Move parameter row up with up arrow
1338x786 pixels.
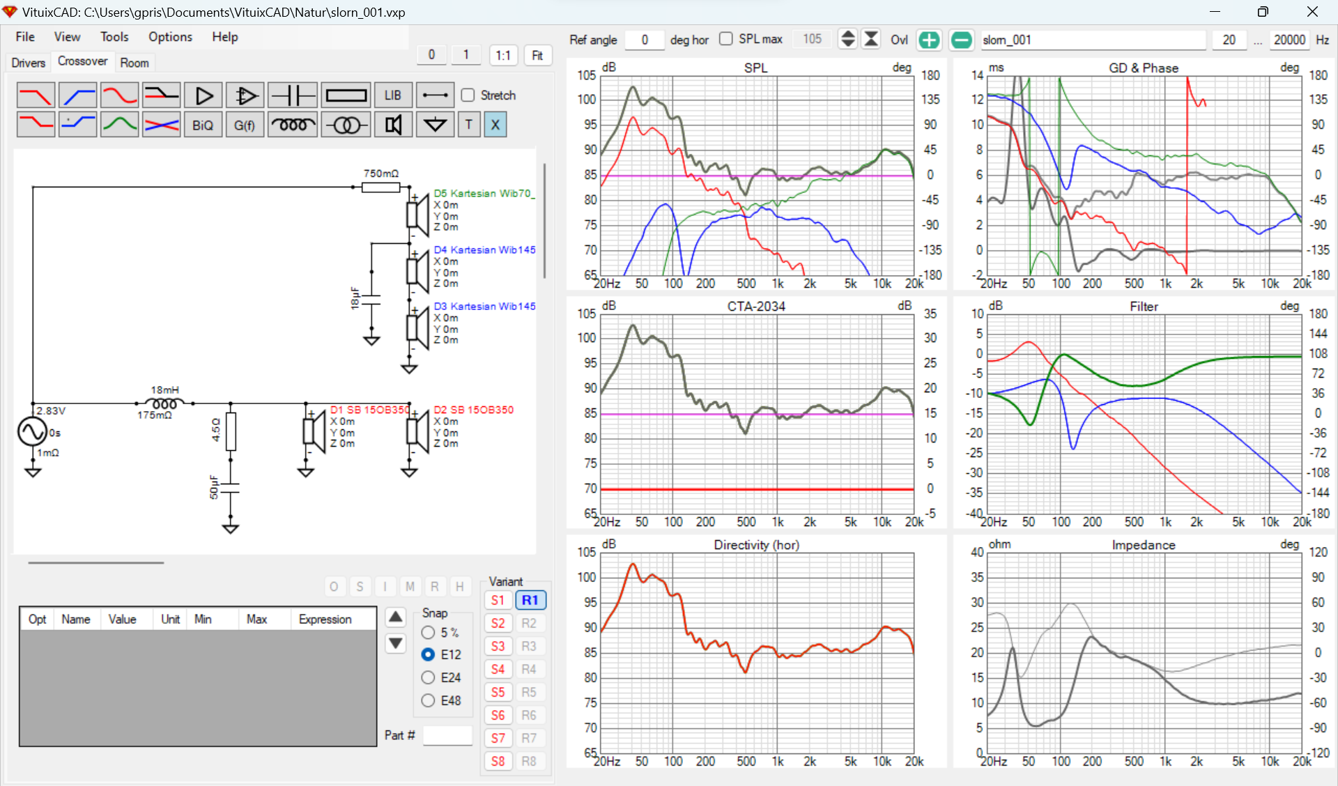pyautogui.click(x=395, y=617)
